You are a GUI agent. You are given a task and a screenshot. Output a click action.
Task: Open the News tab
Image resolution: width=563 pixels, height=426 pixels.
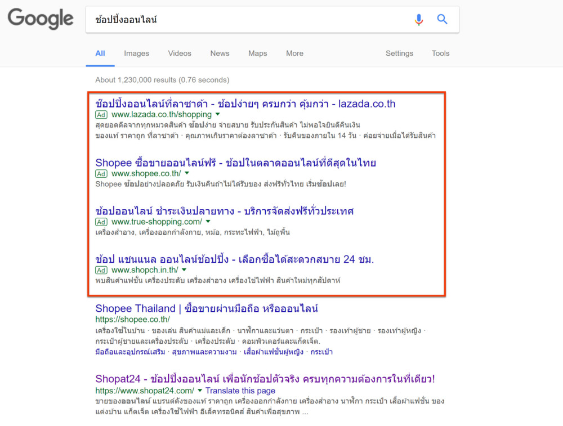[x=220, y=53]
